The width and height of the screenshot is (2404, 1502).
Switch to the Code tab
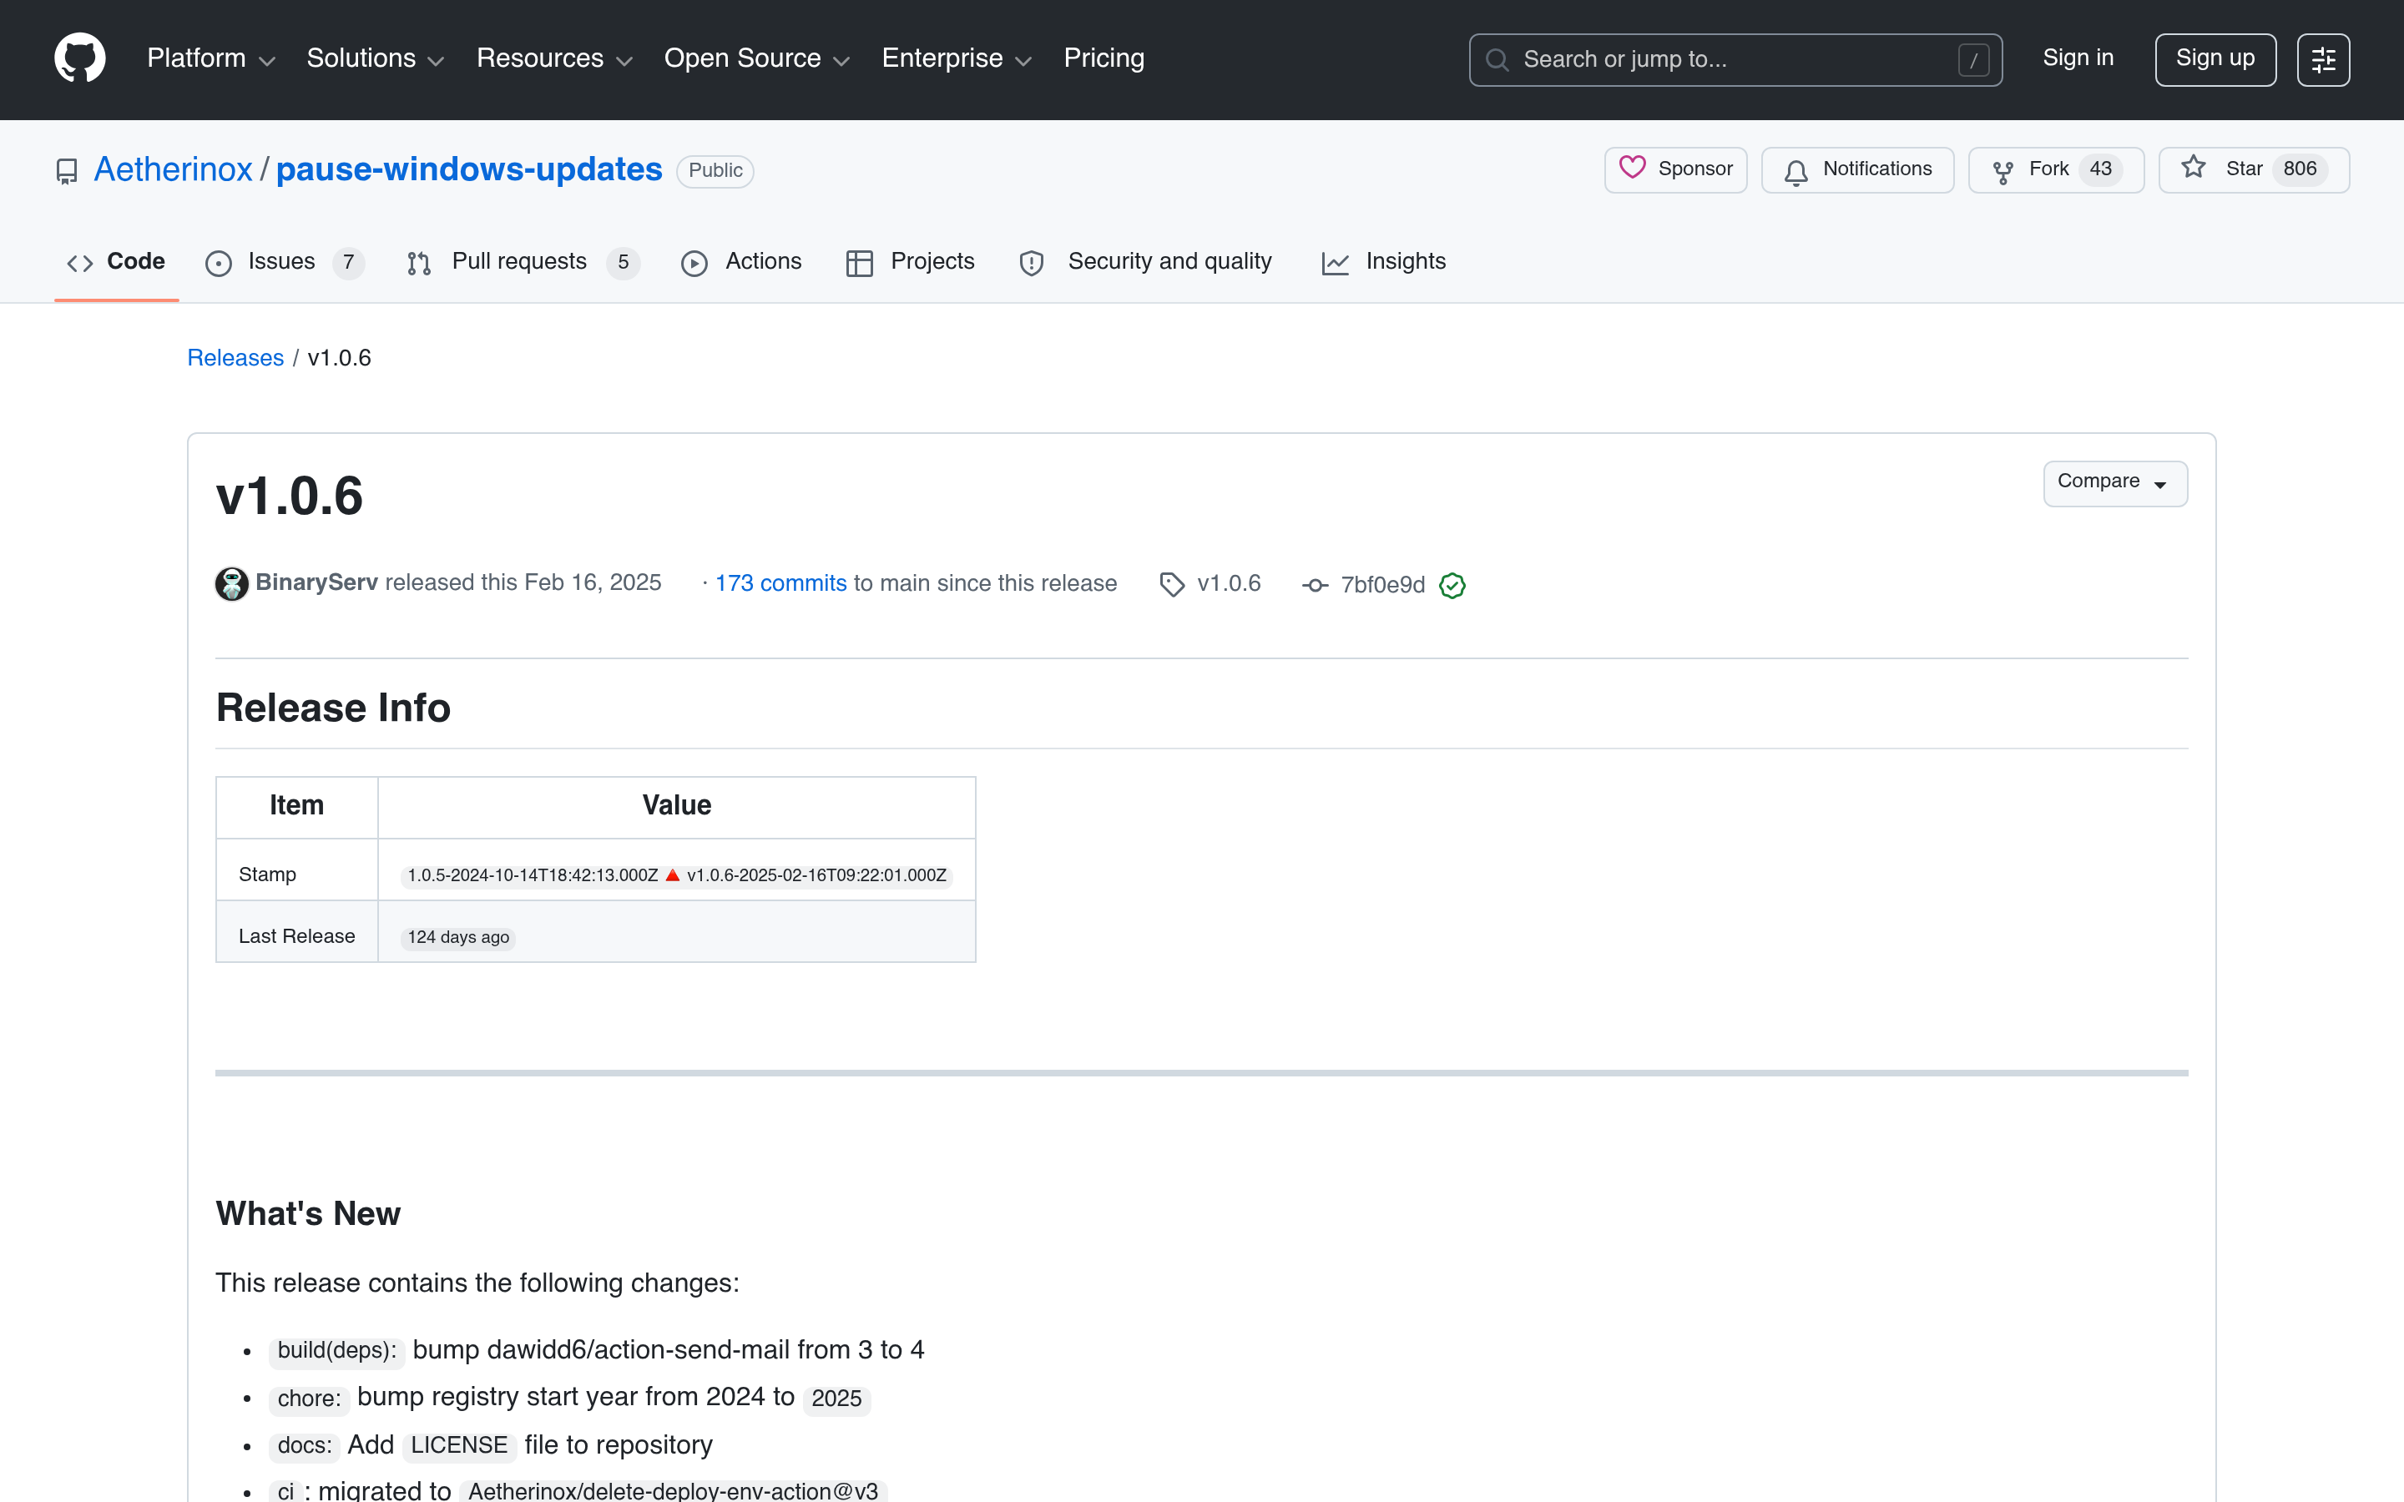pyautogui.click(x=116, y=261)
